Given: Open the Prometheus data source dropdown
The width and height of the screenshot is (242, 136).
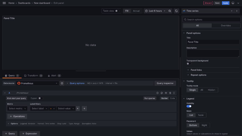Looking at the screenshot, I should tap(37, 83).
